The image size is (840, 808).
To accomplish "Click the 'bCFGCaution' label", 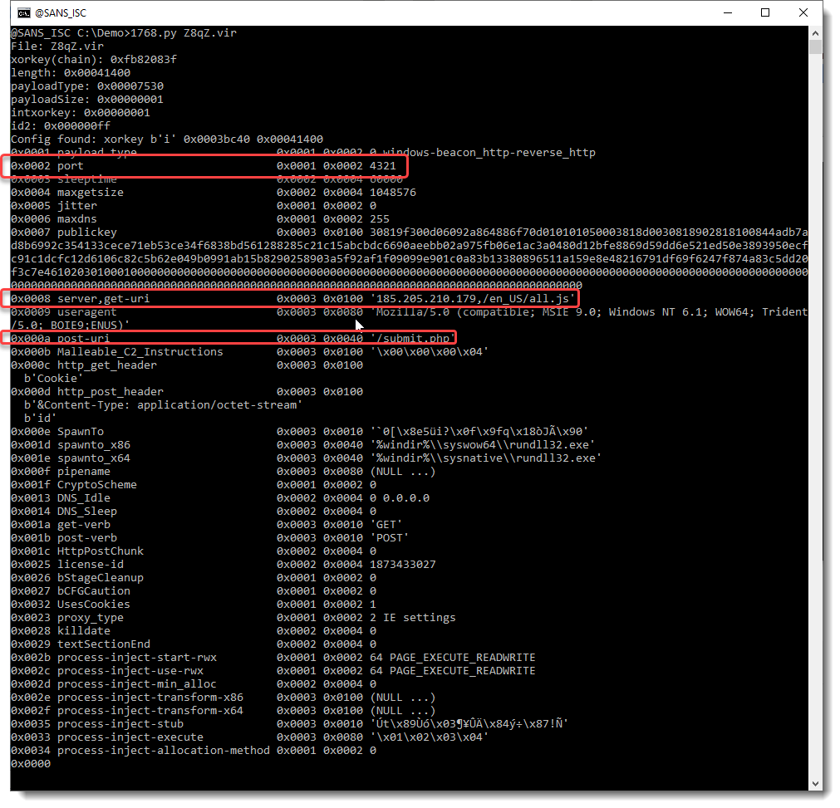I will coord(94,591).
